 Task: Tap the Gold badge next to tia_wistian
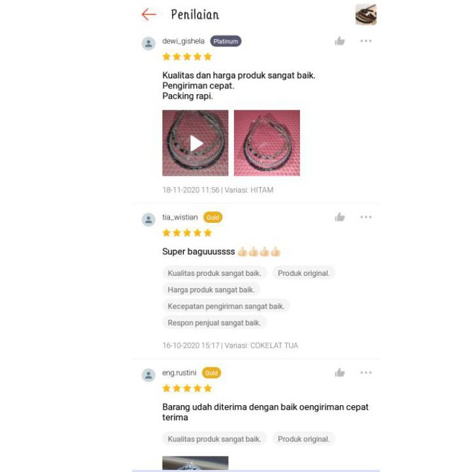click(213, 217)
